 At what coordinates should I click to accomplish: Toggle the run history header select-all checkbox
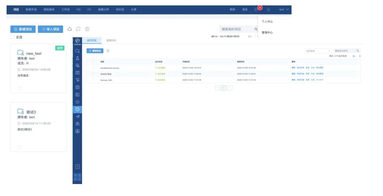click(93, 62)
